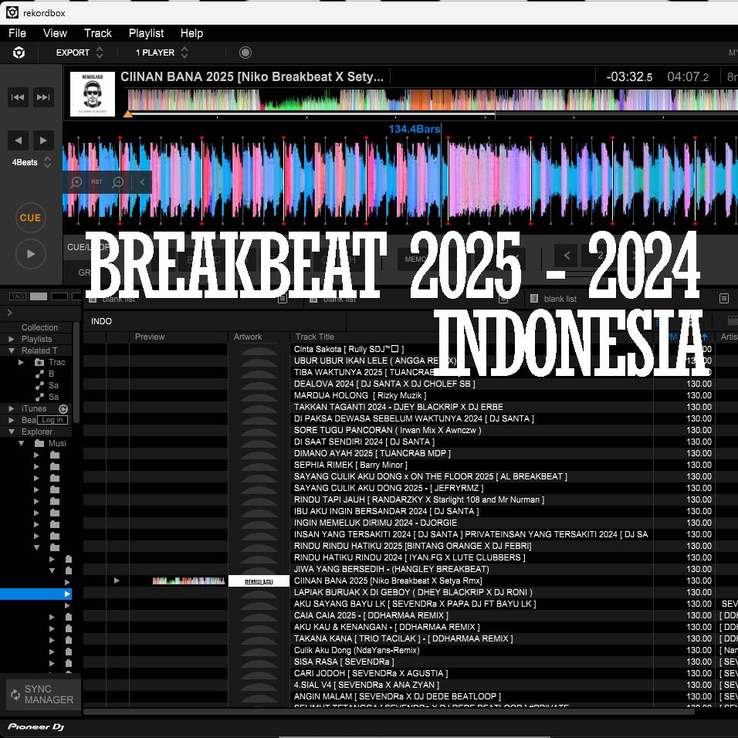Reset waveform zoom with RST
The image size is (738, 738).
point(96,181)
